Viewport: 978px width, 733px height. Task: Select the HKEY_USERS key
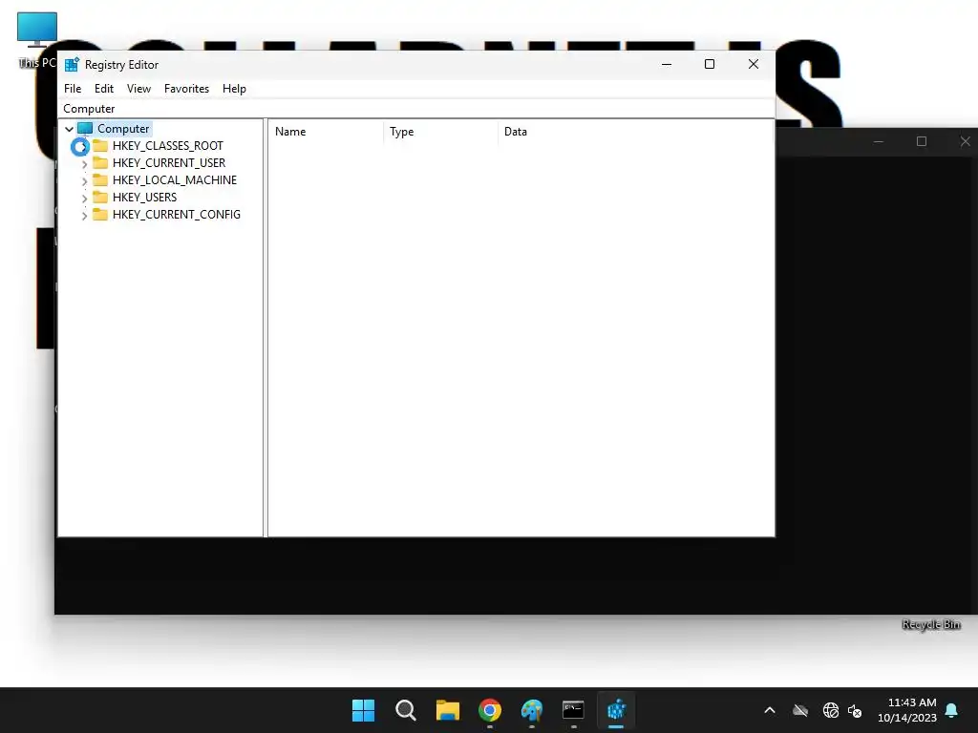[145, 197]
